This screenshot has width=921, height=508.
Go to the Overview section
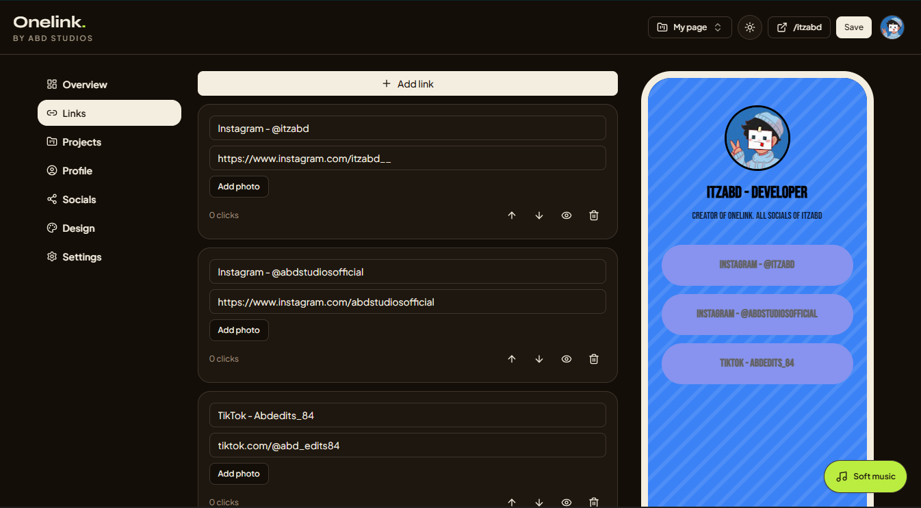coord(109,85)
